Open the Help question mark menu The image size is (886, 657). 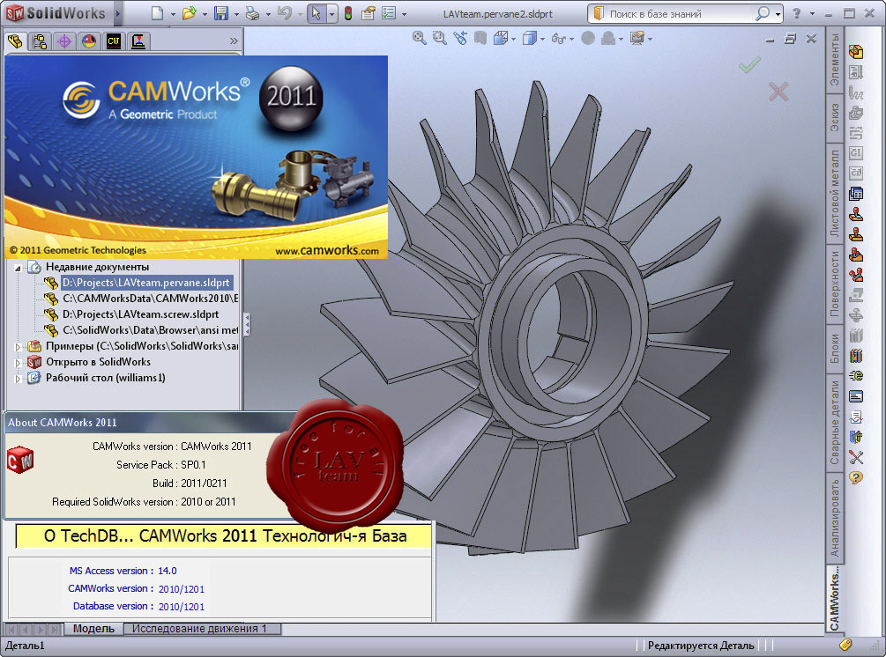pyautogui.click(x=797, y=13)
